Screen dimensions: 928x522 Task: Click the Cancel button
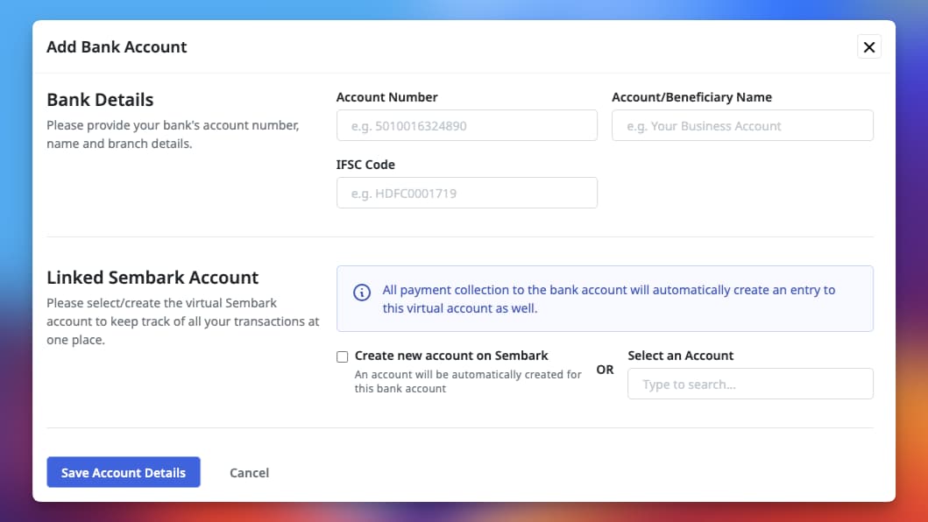click(x=249, y=472)
